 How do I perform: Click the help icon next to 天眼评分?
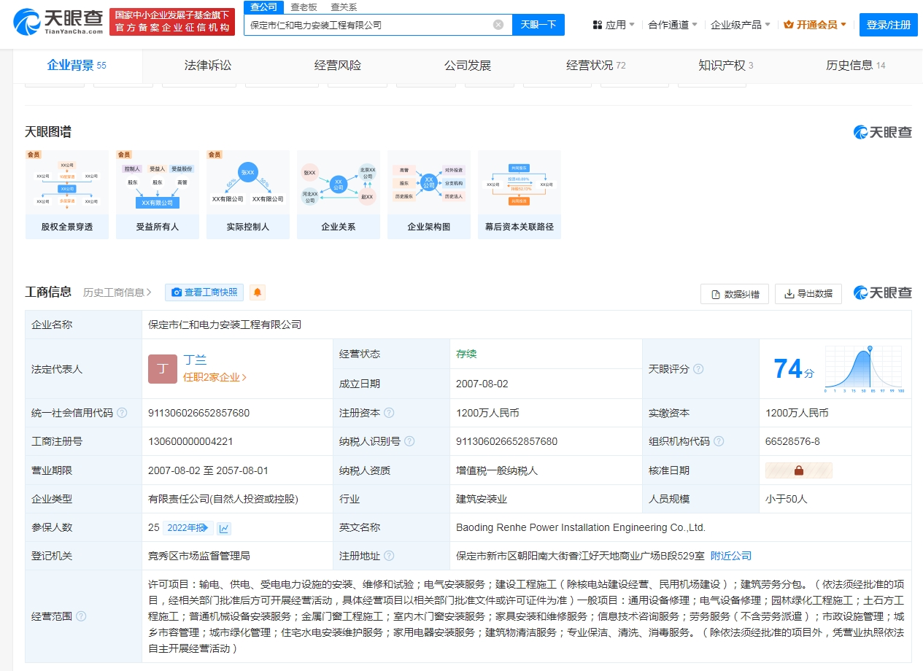point(698,369)
